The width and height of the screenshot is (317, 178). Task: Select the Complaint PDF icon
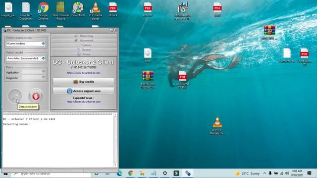(304, 57)
